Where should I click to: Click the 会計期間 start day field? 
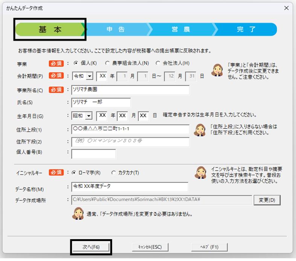(143, 76)
